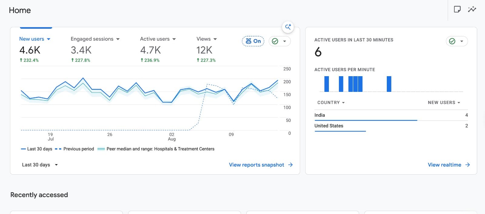Image resolution: width=485 pixels, height=214 pixels.
Task: Expand the dropdown next to realtime card checkmark
Action: point(462,41)
